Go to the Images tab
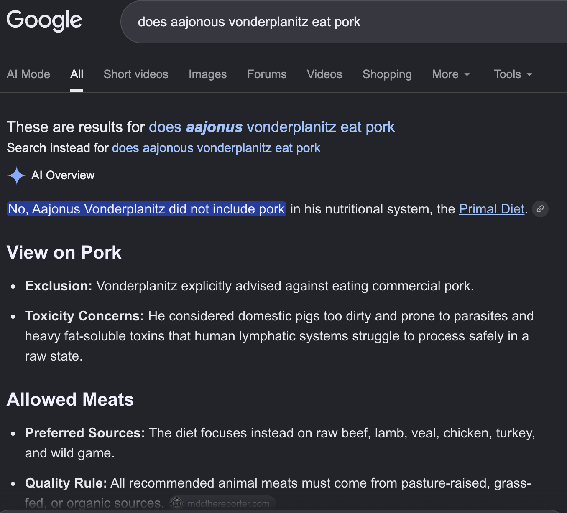 point(208,74)
